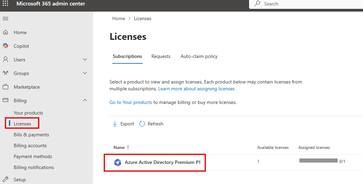Screen dimensions: 363x184
Task: Open Learn more about assigning licenses link
Action: tap(196, 89)
